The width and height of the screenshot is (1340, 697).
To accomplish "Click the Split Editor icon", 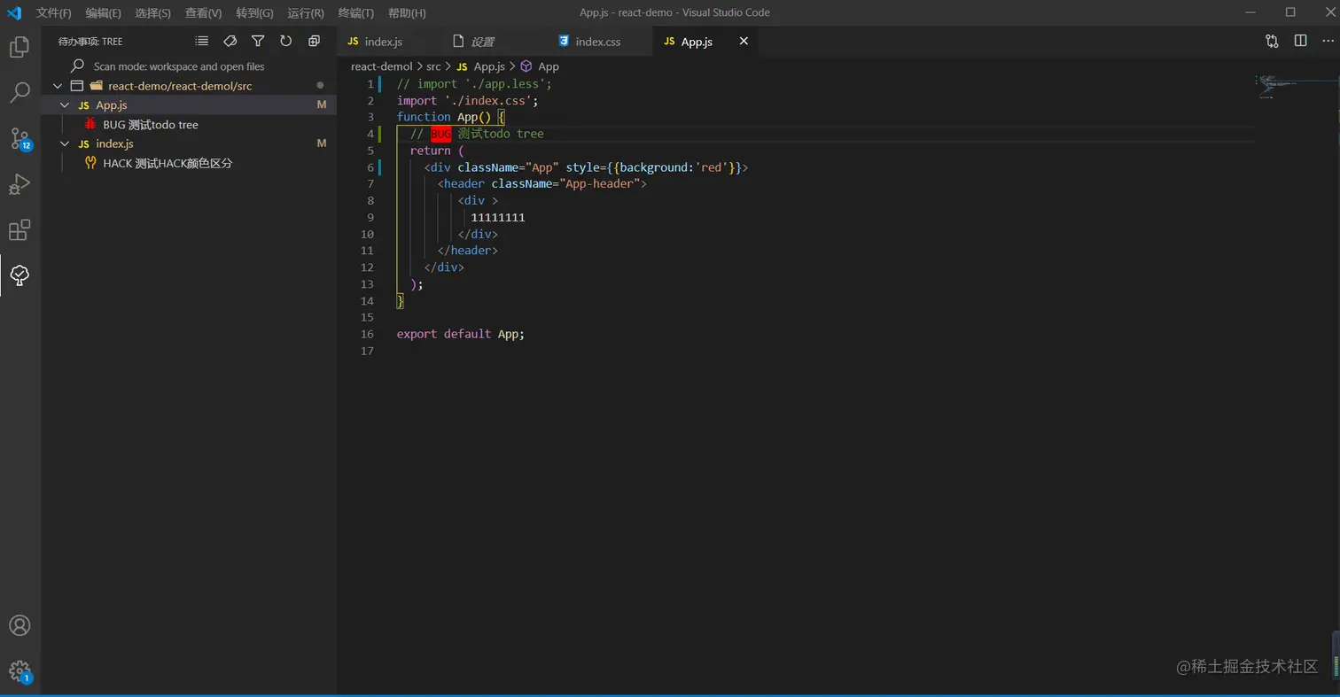I will click(x=1300, y=41).
